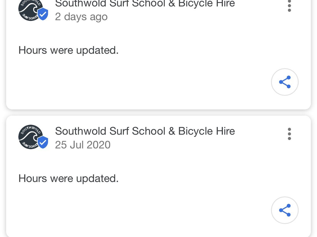Select the '25 Jul 2020' date label

pos(83,145)
